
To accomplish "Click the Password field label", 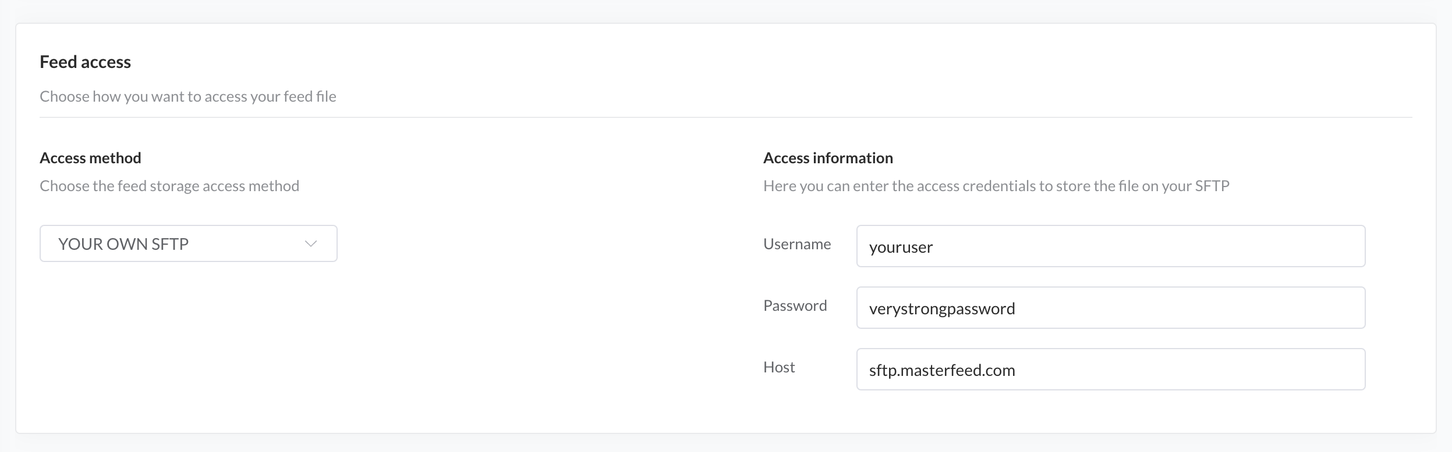I will point(795,306).
